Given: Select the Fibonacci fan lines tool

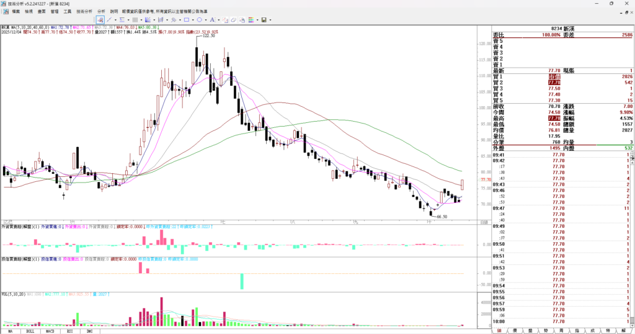Looking at the screenshot, I should [x=148, y=20].
